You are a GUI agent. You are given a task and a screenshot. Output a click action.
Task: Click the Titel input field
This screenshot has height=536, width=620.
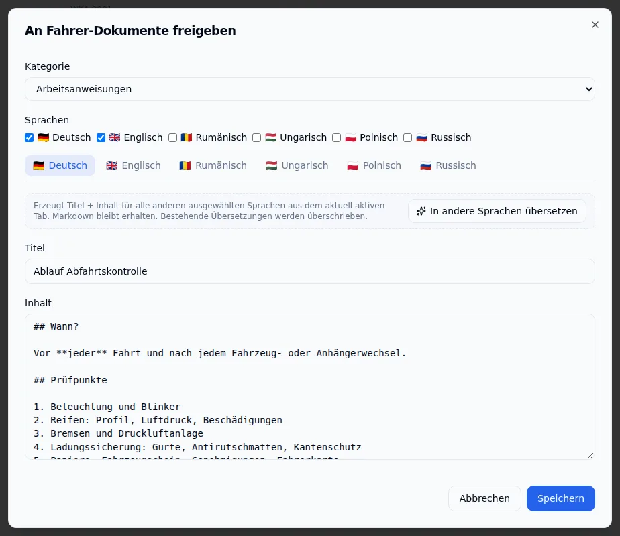click(309, 271)
